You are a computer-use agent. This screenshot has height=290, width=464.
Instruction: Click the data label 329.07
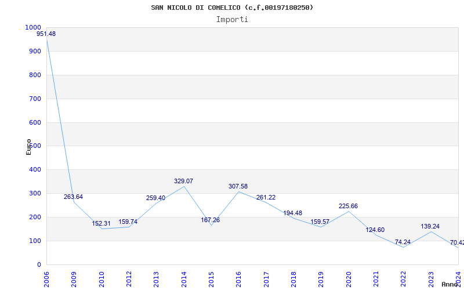coord(183,181)
